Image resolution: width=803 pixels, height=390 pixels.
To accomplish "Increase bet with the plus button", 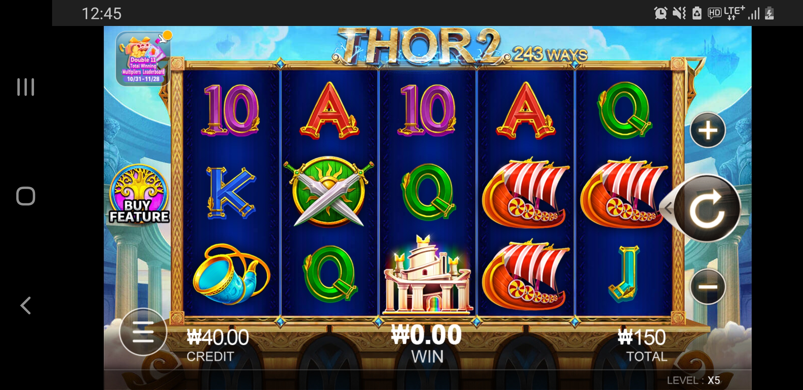I will click(x=708, y=130).
